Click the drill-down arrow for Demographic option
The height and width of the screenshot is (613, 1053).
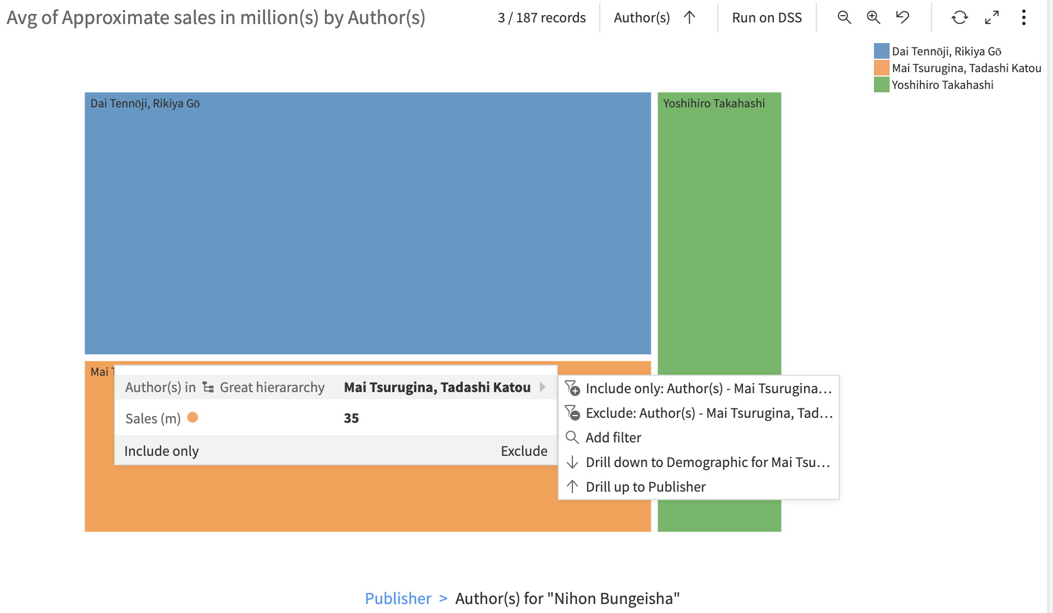click(572, 462)
